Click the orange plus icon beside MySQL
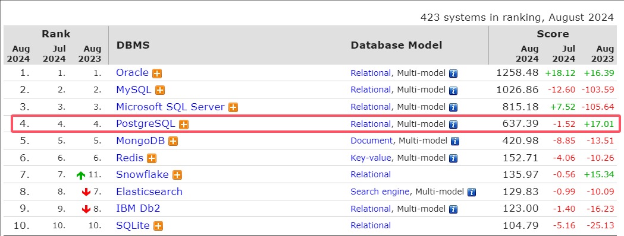Image resolution: width=624 pixels, height=236 pixels. coord(160,91)
